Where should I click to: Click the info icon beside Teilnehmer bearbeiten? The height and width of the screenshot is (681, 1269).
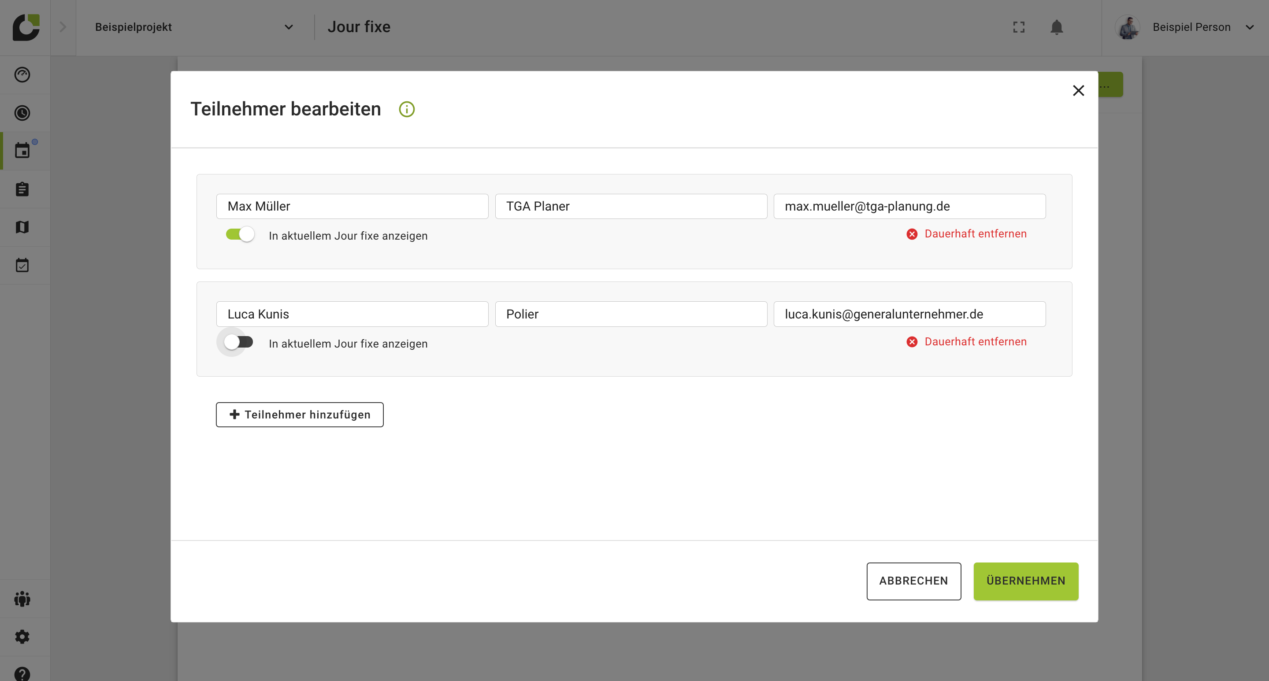click(406, 109)
